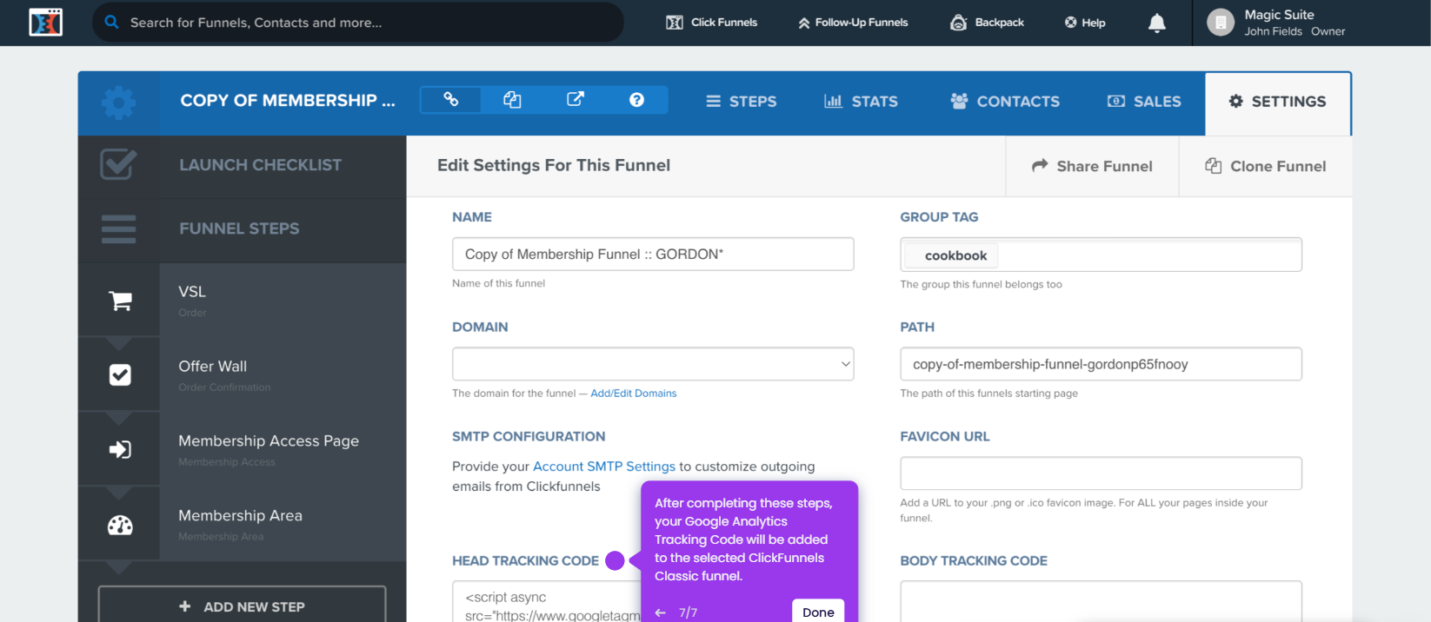Select the Offer Wall checkbox icon
This screenshot has height=622, width=1431.
(x=120, y=374)
